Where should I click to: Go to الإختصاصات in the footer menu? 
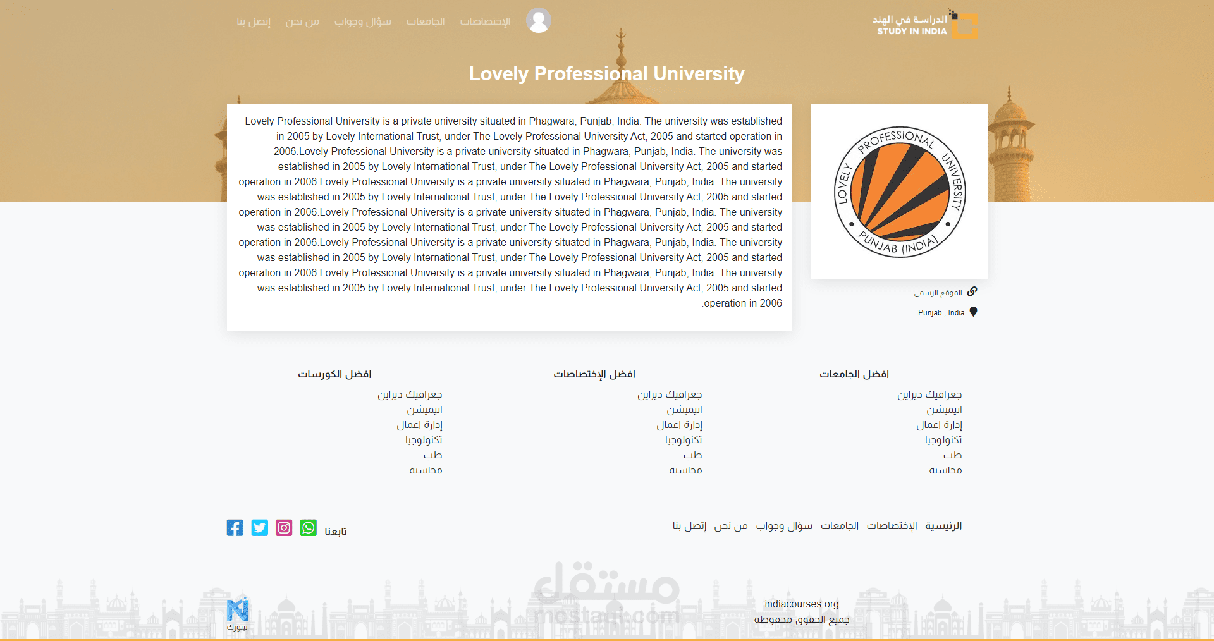[x=892, y=526]
